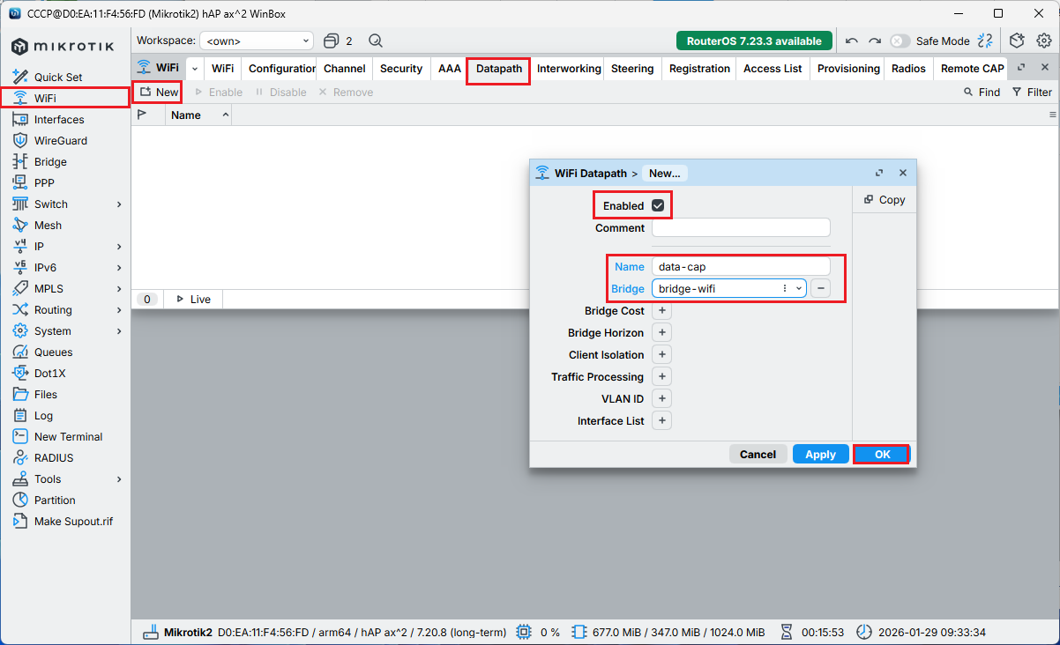The height and width of the screenshot is (645, 1060).
Task: Sort by the Name column header
Action: point(198,115)
